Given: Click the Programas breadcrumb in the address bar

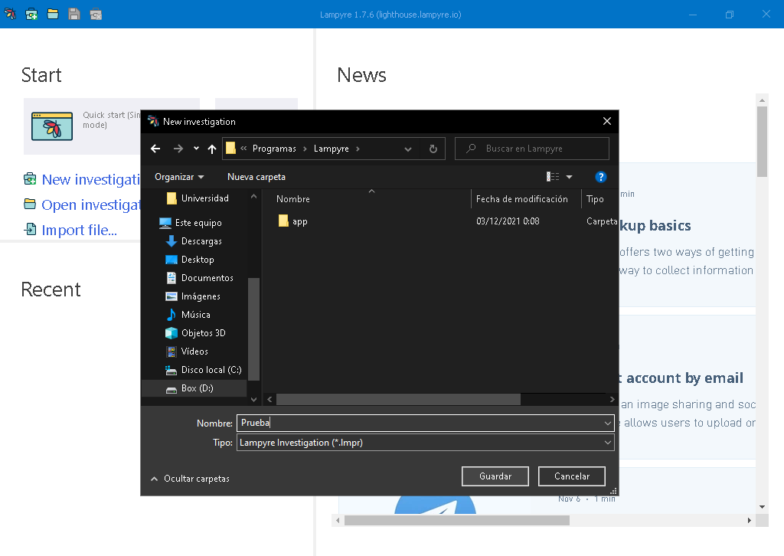Looking at the screenshot, I should point(274,149).
